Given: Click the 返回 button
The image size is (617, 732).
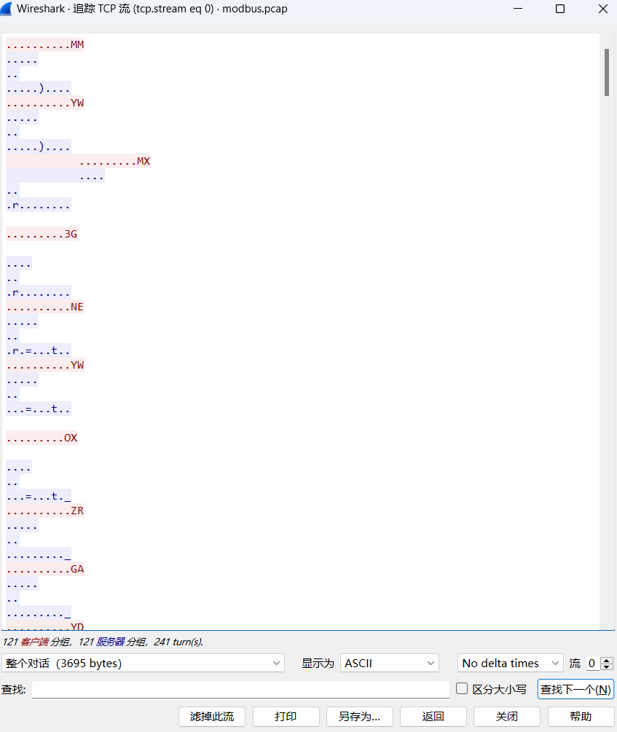Looking at the screenshot, I should [x=433, y=716].
